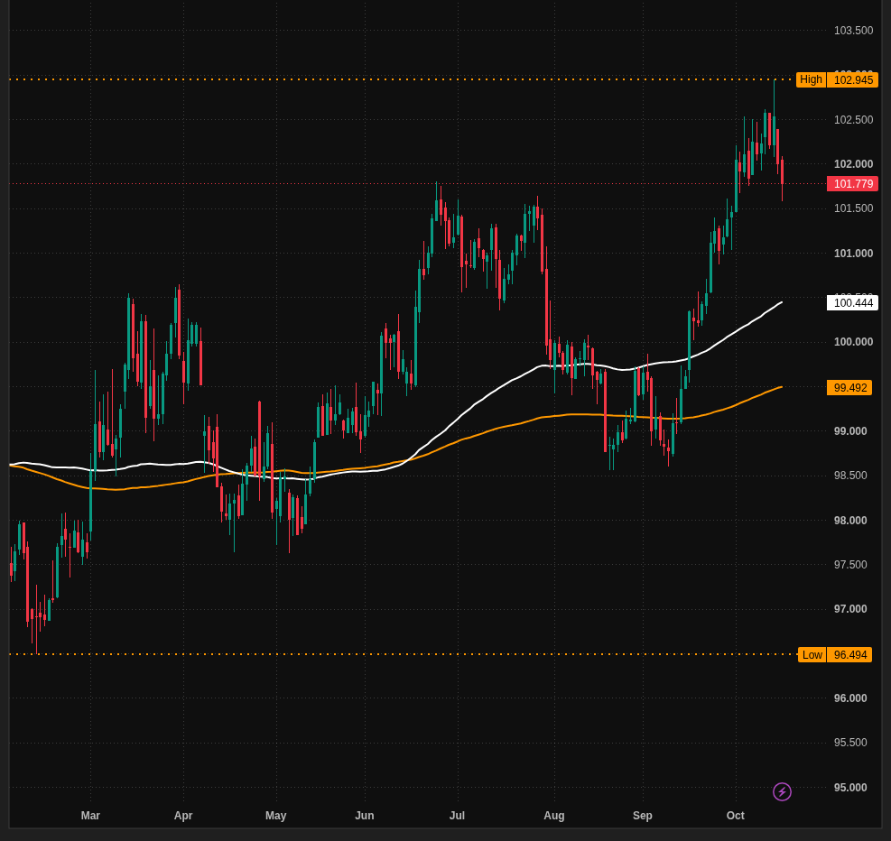Viewport: 891px width, 841px height.
Task: Click the 102.500 price axis label
Action: (853, 120)
